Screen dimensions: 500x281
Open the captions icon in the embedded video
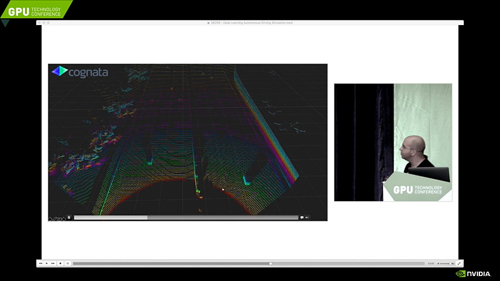(302, 217)
